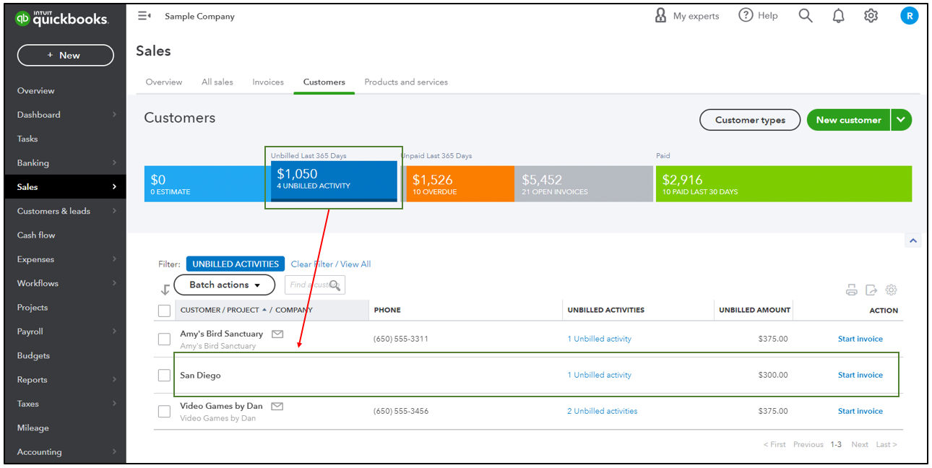This screenshot has height=468, width=932.
Task: Sort by Customer / Project column header
Action: [x=246, y=310]
